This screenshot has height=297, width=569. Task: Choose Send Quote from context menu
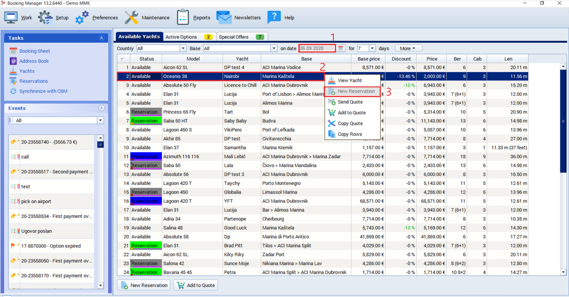pyautogui.click(x=352, y=102)
